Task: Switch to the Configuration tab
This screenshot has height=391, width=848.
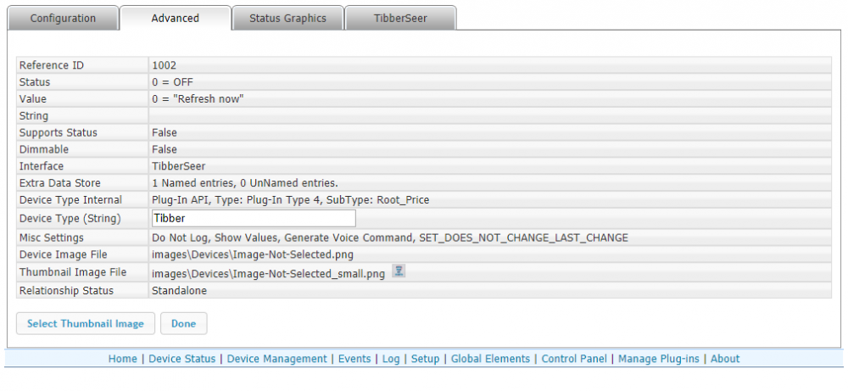Action: pos(63,19)
